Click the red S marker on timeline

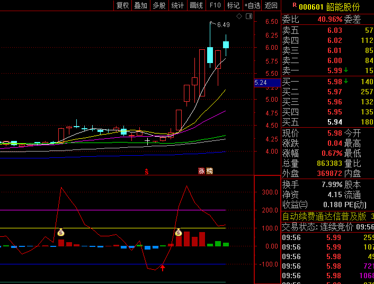(147, 171)
